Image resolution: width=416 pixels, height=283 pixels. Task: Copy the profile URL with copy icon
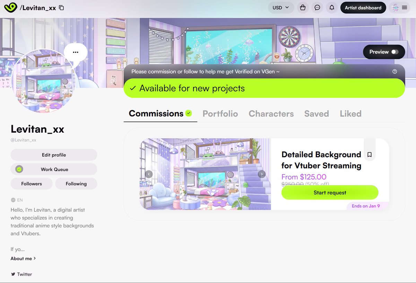[61, 8]
